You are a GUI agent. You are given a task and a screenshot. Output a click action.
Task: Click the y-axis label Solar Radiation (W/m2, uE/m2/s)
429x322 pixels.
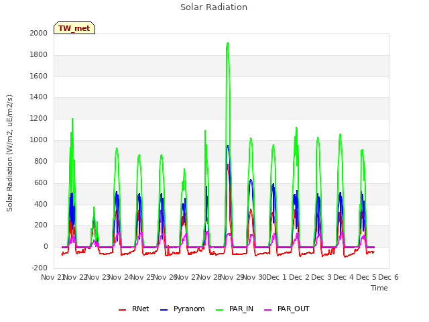(9, 153)
